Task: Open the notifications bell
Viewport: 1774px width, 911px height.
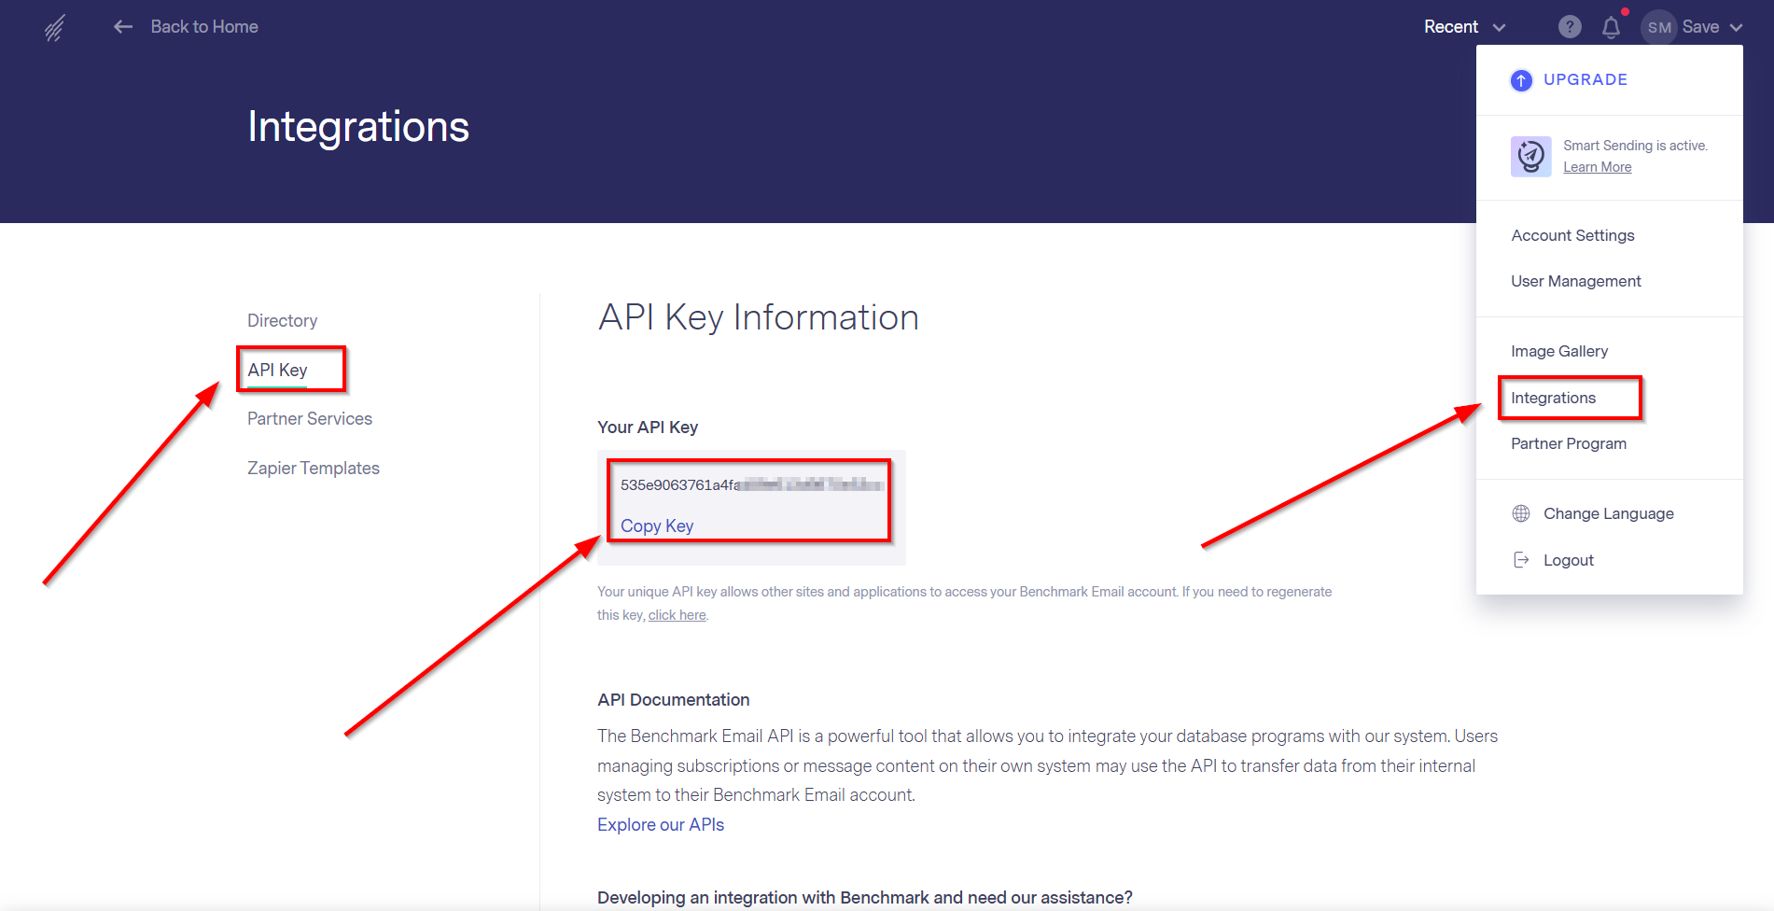Action: [1611, 27]
